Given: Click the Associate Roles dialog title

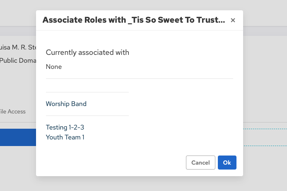Looking at the screenshot, I should pyautogui.click(x=134, y=20).
